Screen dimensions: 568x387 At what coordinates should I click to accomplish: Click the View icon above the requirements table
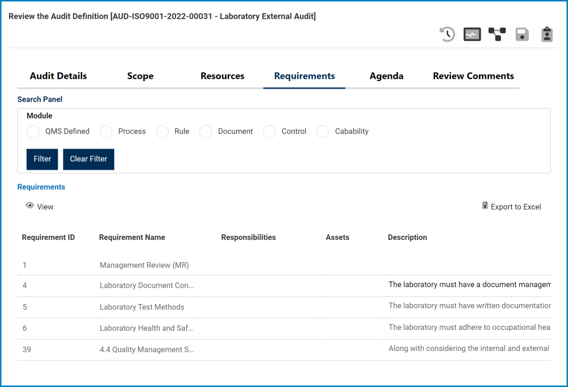pyautogui.click(x=30, y=205)
